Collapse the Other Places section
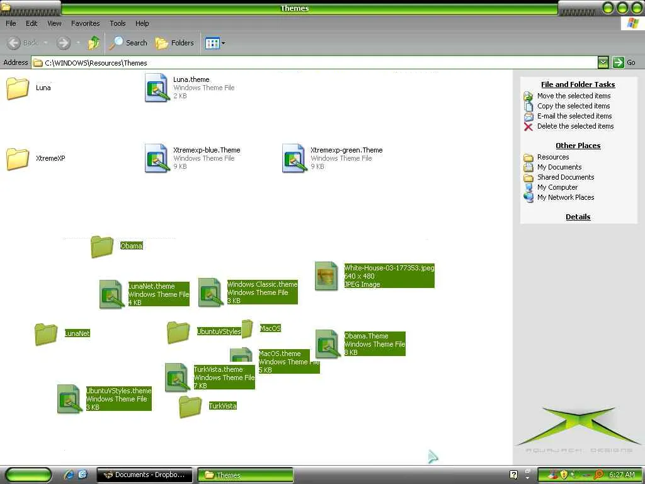645x484 pixels. tap(578, 146)
